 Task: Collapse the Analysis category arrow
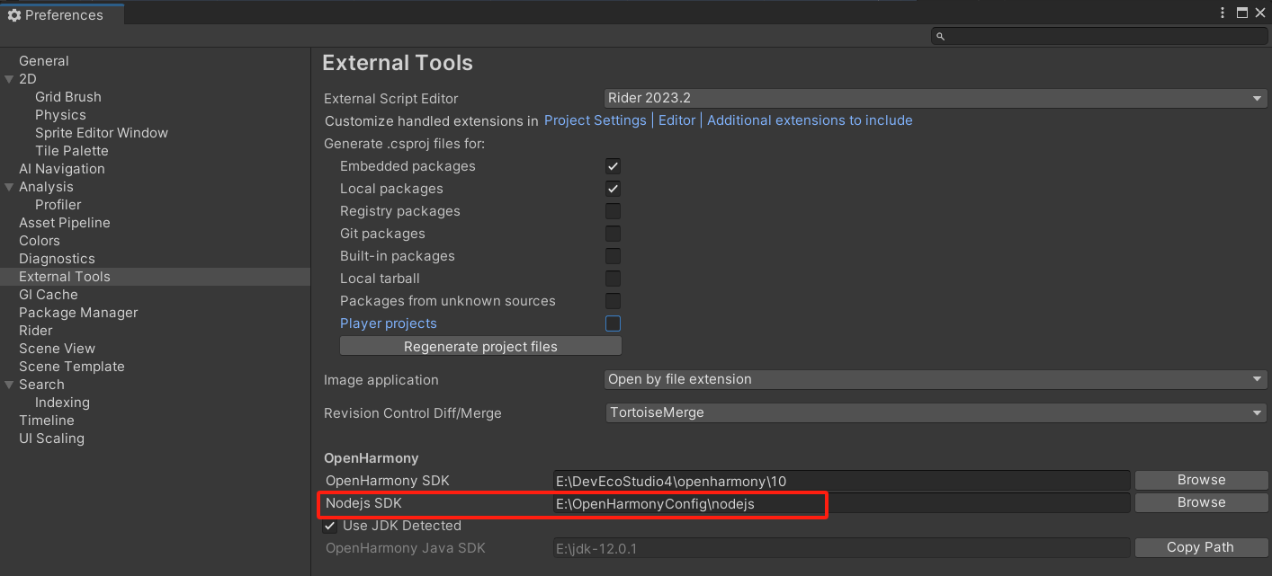click(x=9, y=187)
